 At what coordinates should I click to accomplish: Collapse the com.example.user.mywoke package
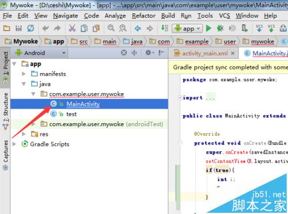(x=33, y=94)
